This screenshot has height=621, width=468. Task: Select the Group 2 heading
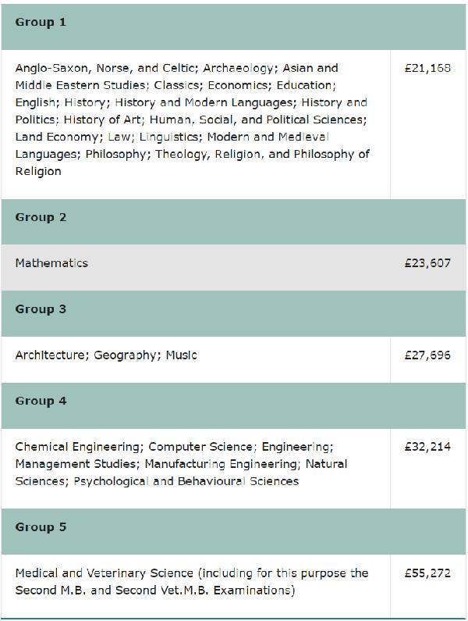point(41,217)
